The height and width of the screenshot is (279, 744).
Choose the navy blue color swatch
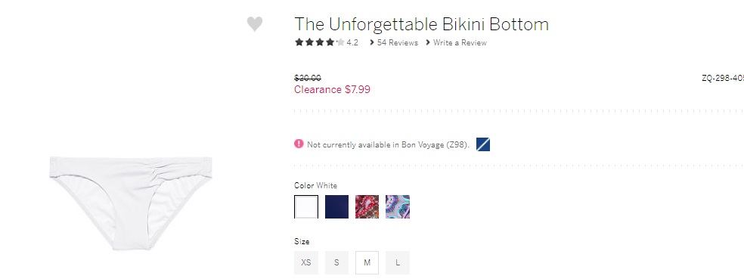337,207
